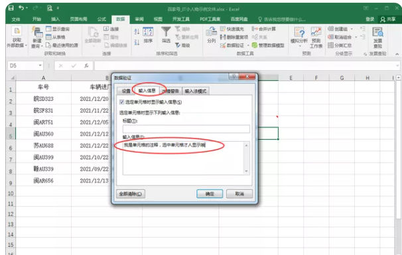Image resolution: width=402 pixels, height=255 pixels.
Task: Click 从表格 (From Table)
Action: click(x=55, y=37)
